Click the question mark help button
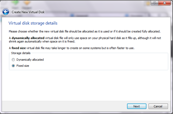173x114 pixels. (155, 3)
